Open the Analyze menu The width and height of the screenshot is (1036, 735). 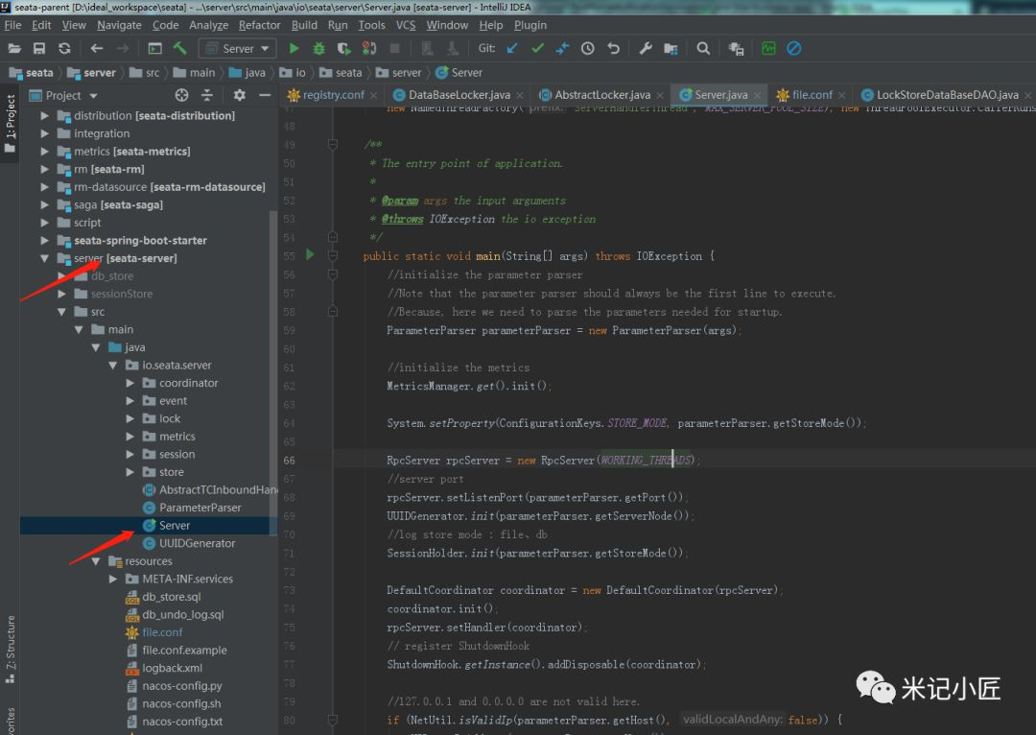(x=209, y=25)
